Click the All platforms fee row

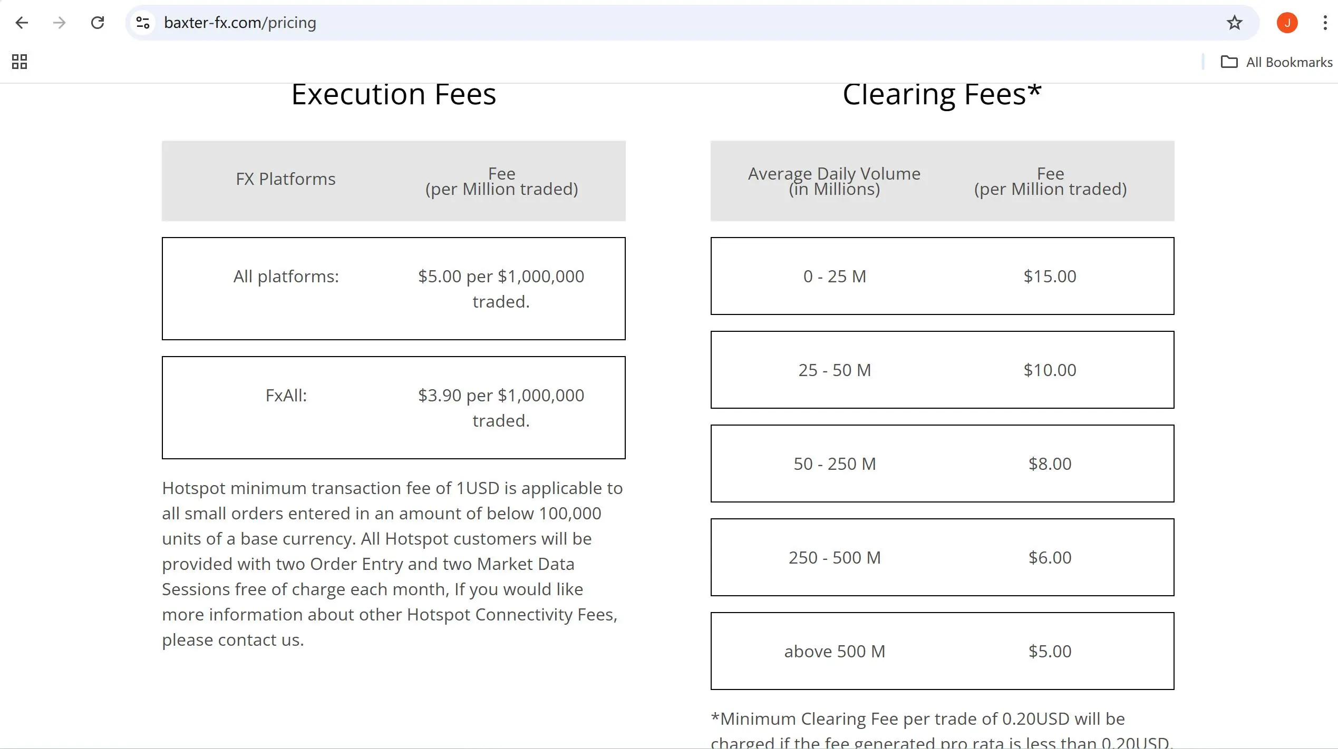393,289
